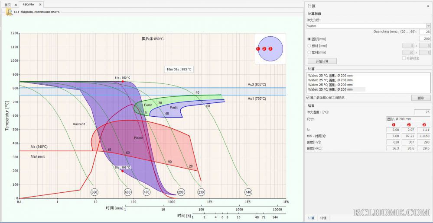
Task: Click the CCT-diagram folder icon
Action: [10, 12]
